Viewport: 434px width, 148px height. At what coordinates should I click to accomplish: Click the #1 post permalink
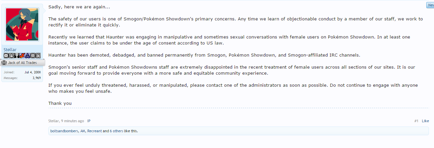[x=416, y=121]
